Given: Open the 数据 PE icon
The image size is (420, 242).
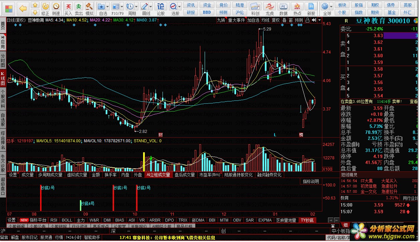Looking at the screenshot, I should coord(283,6).
